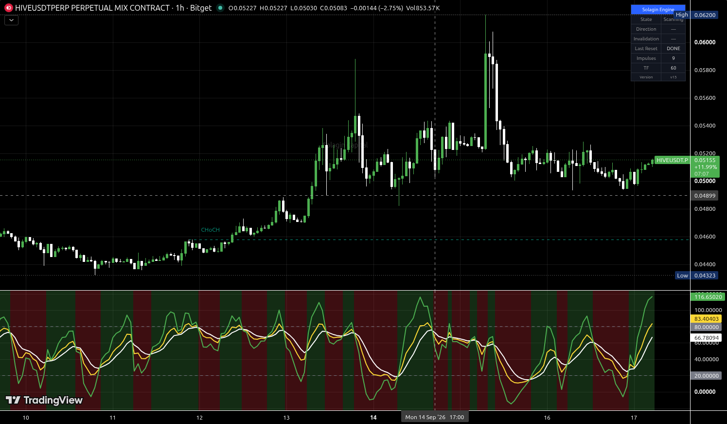727x424 pixels.
Task: Open HIVEUSDTPERP PERPETUAL MIX CONTRACT symbol title
Action: [x=92, y=8]
